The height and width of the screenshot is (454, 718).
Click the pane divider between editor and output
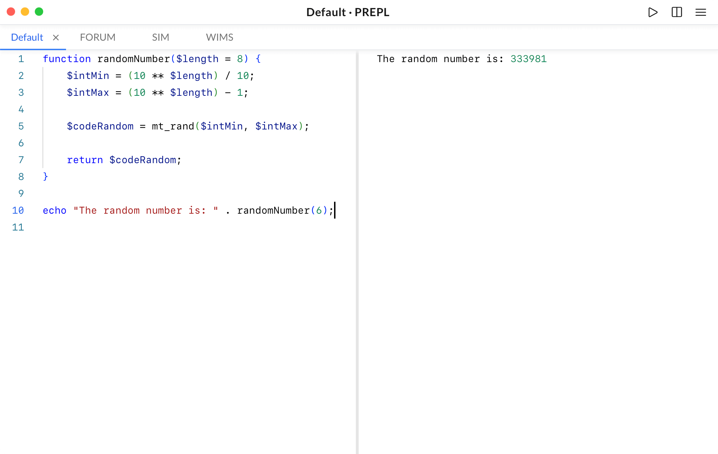(357, 246)
